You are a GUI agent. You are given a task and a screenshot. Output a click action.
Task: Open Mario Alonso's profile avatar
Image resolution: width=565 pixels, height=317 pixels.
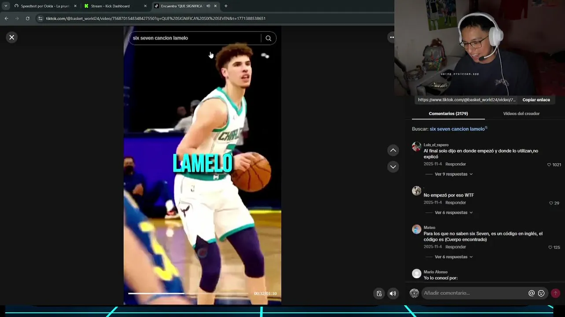(x=417, y=273)
